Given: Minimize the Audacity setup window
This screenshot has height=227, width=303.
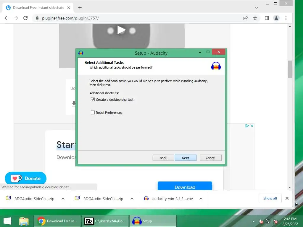Looking at the screenshot, I should tap(200, 52).
